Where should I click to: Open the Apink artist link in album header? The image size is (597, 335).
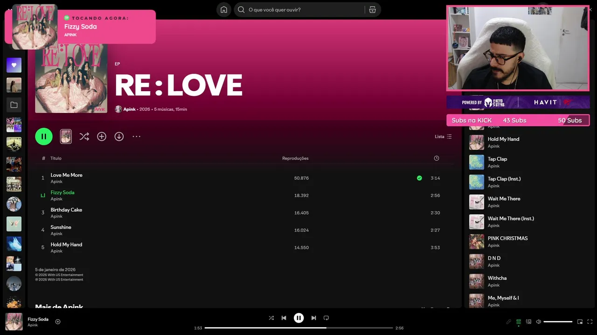129,109
